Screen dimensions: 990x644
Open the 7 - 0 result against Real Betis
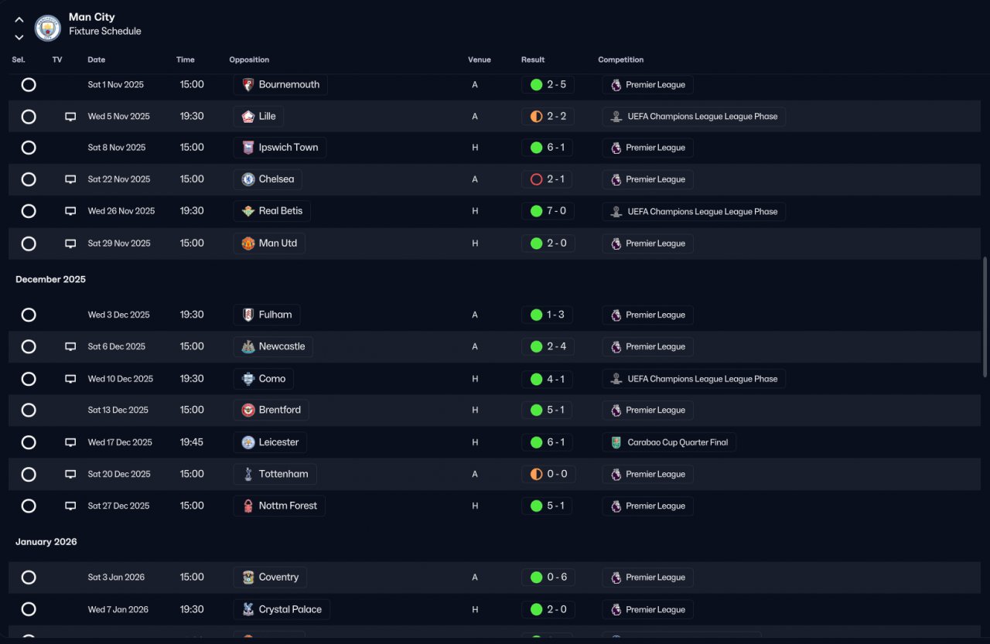[548, 211]
